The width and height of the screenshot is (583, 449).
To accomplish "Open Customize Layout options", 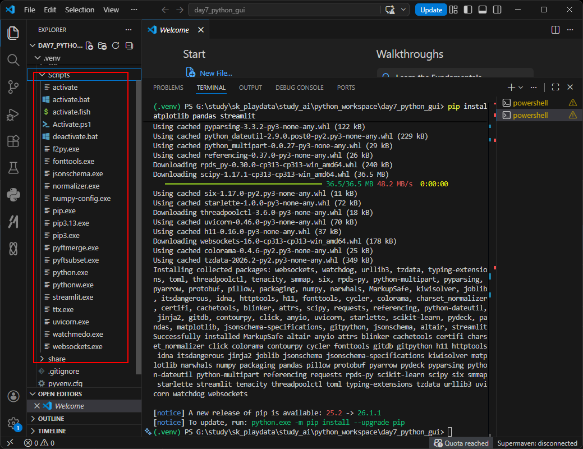I will [453, 10].
